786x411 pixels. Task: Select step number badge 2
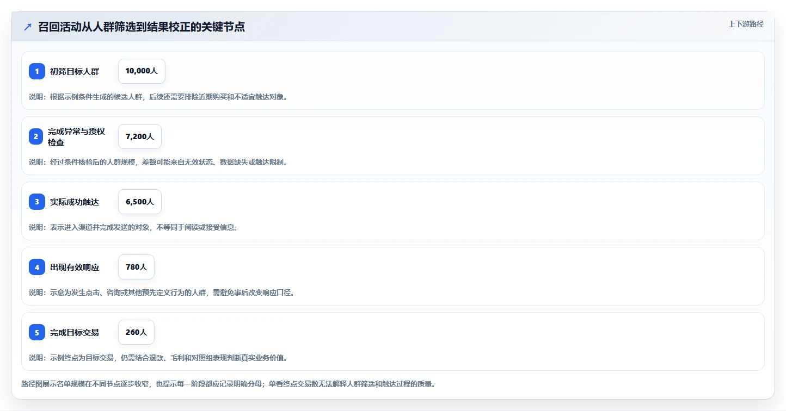pyautogui.click(x=36, y=136)
